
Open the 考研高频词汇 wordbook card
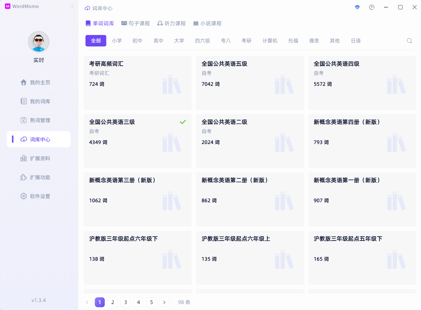click(138, 83)
